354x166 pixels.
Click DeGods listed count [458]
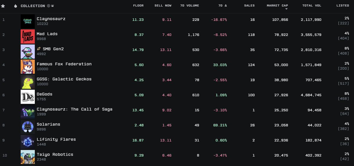click(344, 99)
